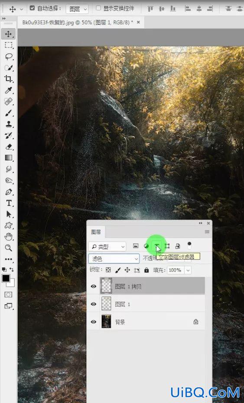
Task: Select the Crop tool
Action: 9,79
